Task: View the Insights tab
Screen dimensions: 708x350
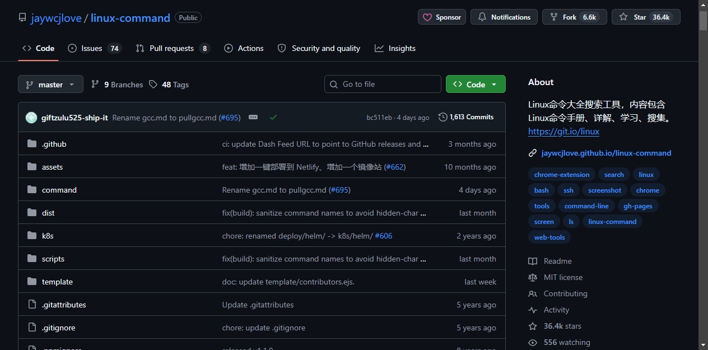Action: [x=395, y=48]
